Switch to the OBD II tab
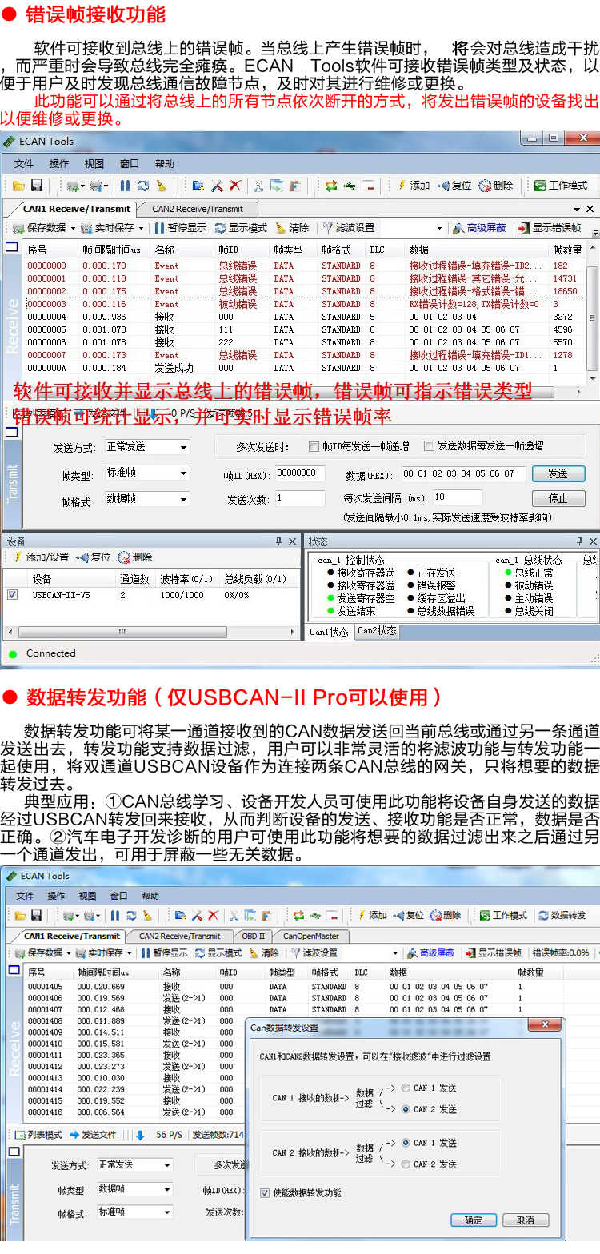The height and width of the screenshot is (1254, 600). [x=253, y=936]
